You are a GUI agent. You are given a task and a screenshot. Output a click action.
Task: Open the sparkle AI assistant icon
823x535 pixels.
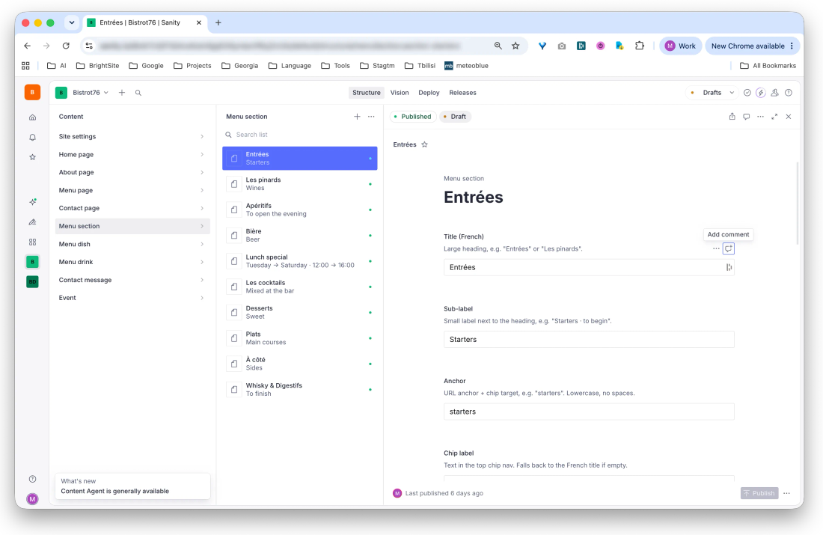[32, 201]
